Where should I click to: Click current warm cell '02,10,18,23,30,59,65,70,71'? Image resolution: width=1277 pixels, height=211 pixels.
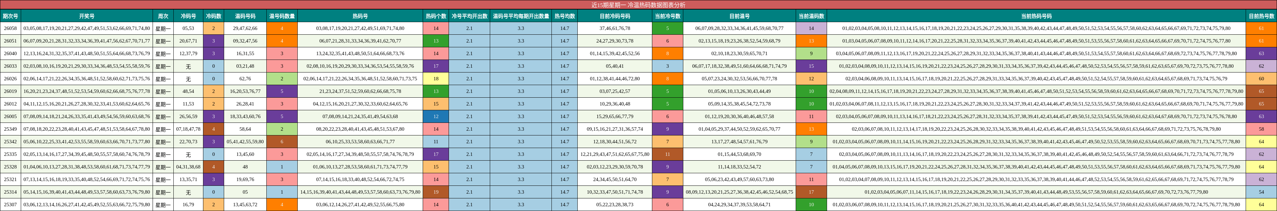739,53
